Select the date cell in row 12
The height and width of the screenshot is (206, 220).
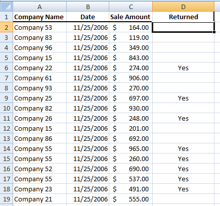[x=88, y=128]
